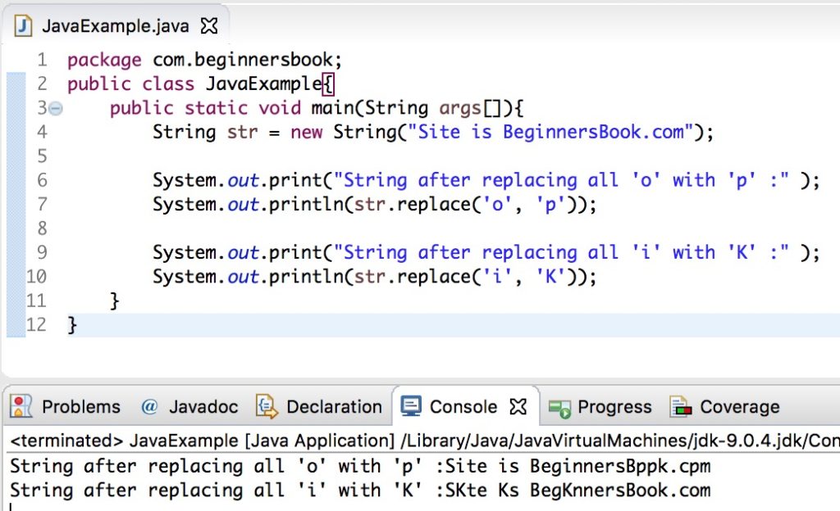Click the Coverage view icon
The image size is (840, 511).
click(681, 406)
